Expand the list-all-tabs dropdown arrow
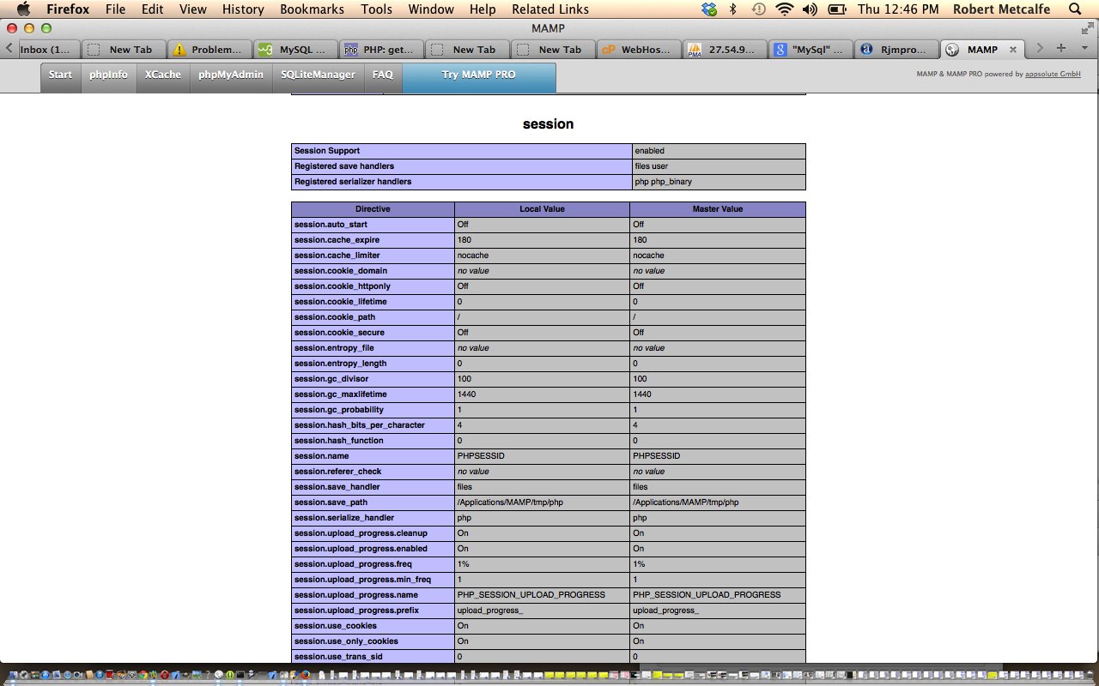 (1084, 49)
